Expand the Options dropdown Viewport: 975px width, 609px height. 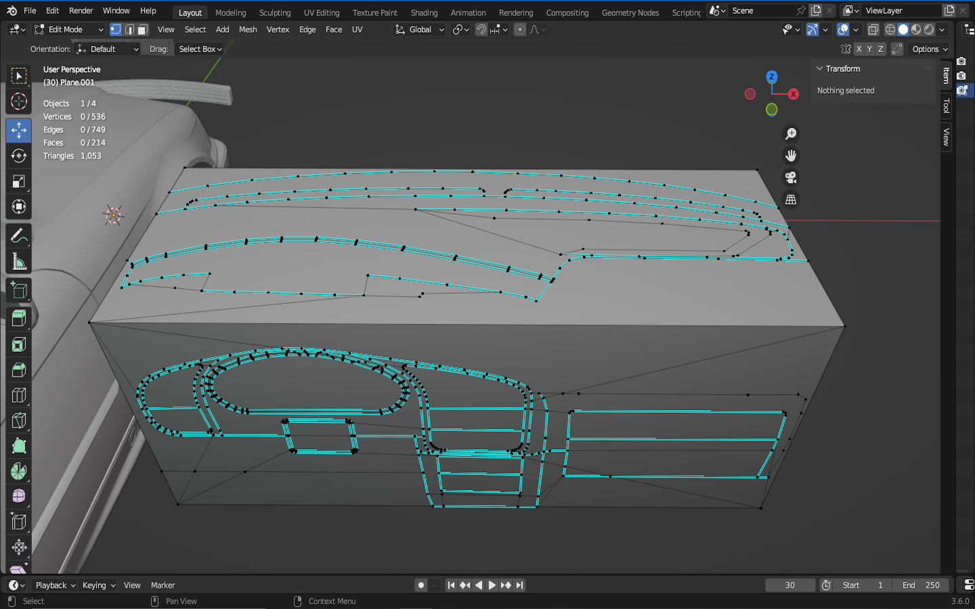[930, 49]
